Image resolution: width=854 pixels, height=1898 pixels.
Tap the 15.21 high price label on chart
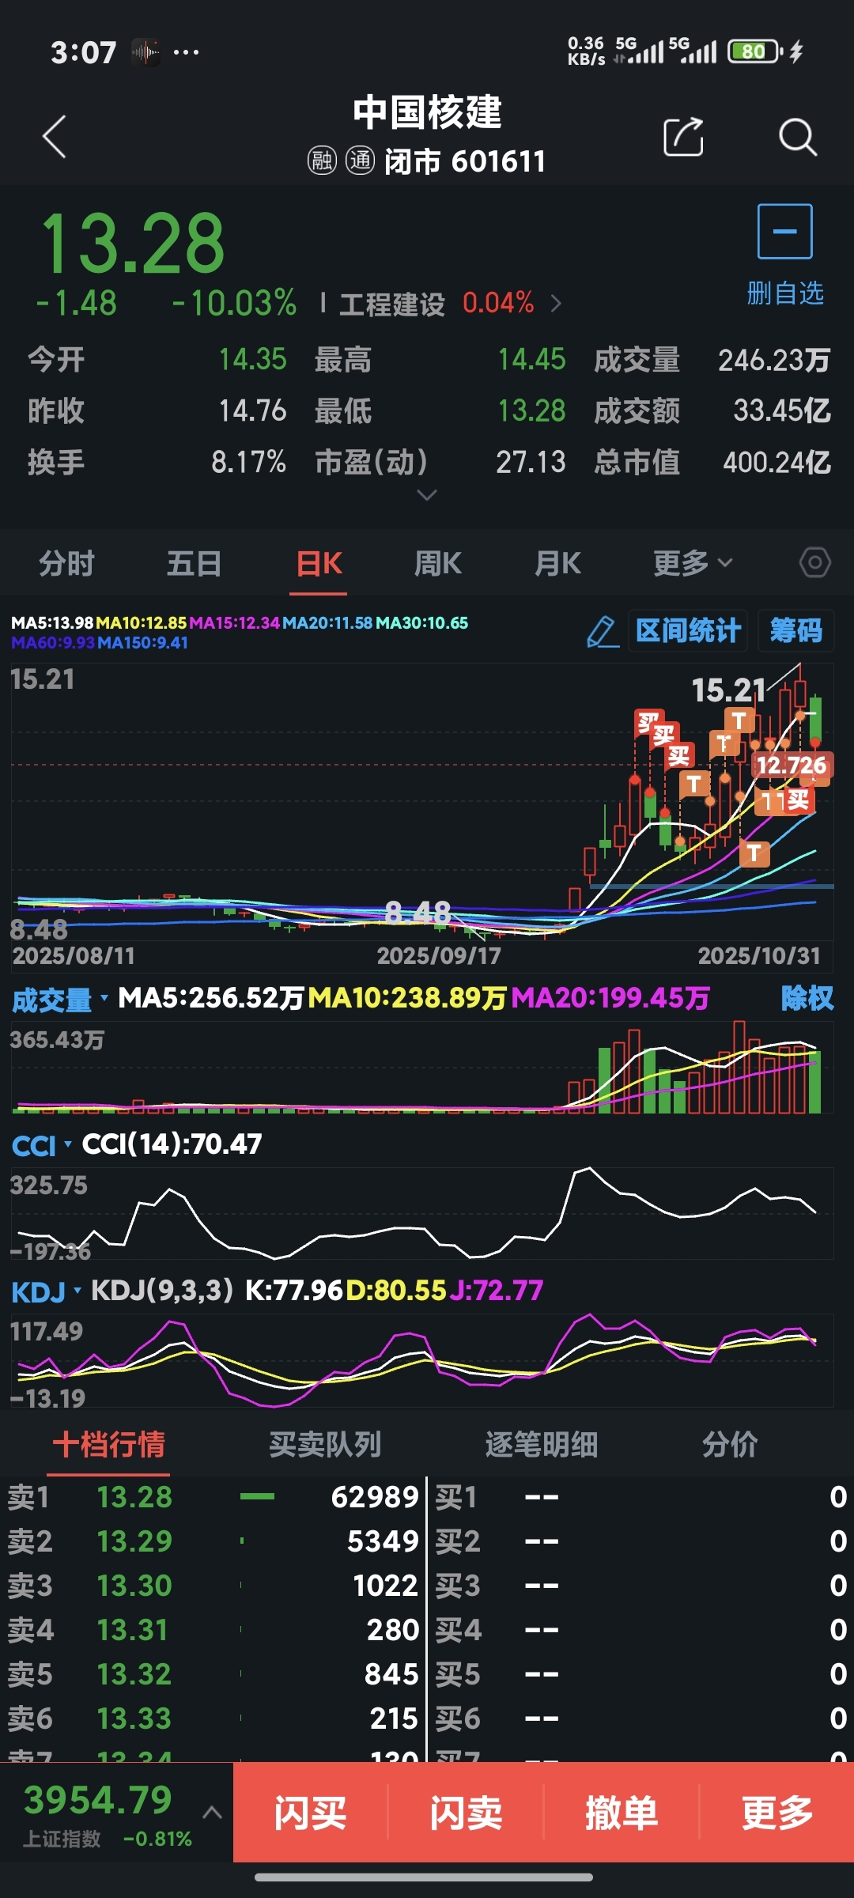(729, 690)
